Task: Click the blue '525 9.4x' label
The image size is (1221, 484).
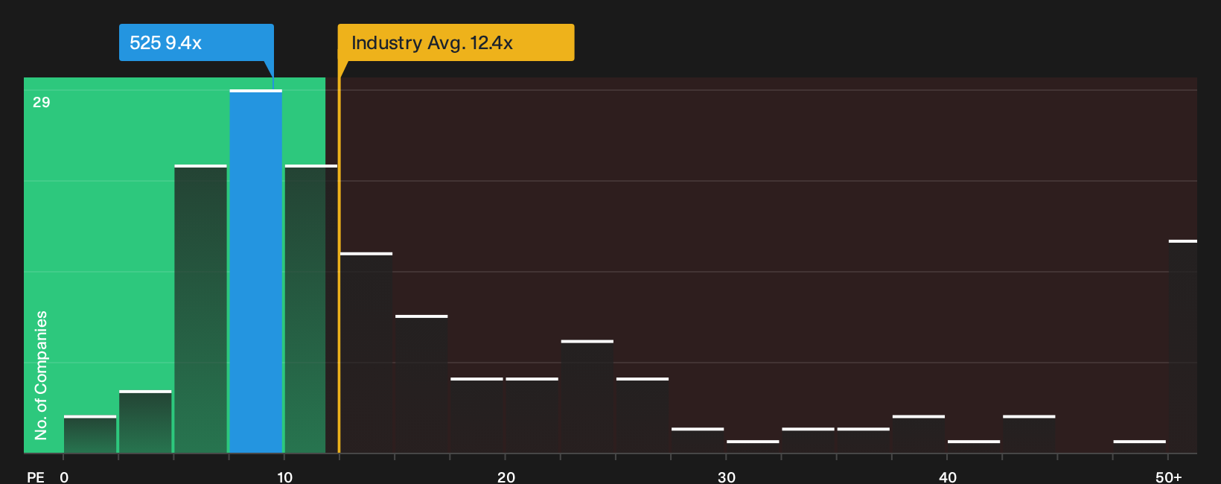Action: 197,42
